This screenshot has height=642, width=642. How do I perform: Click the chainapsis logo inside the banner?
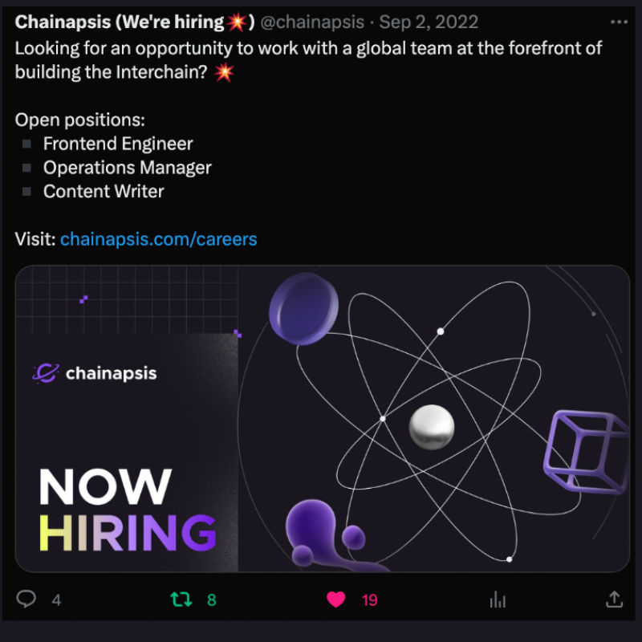(95, 373)
